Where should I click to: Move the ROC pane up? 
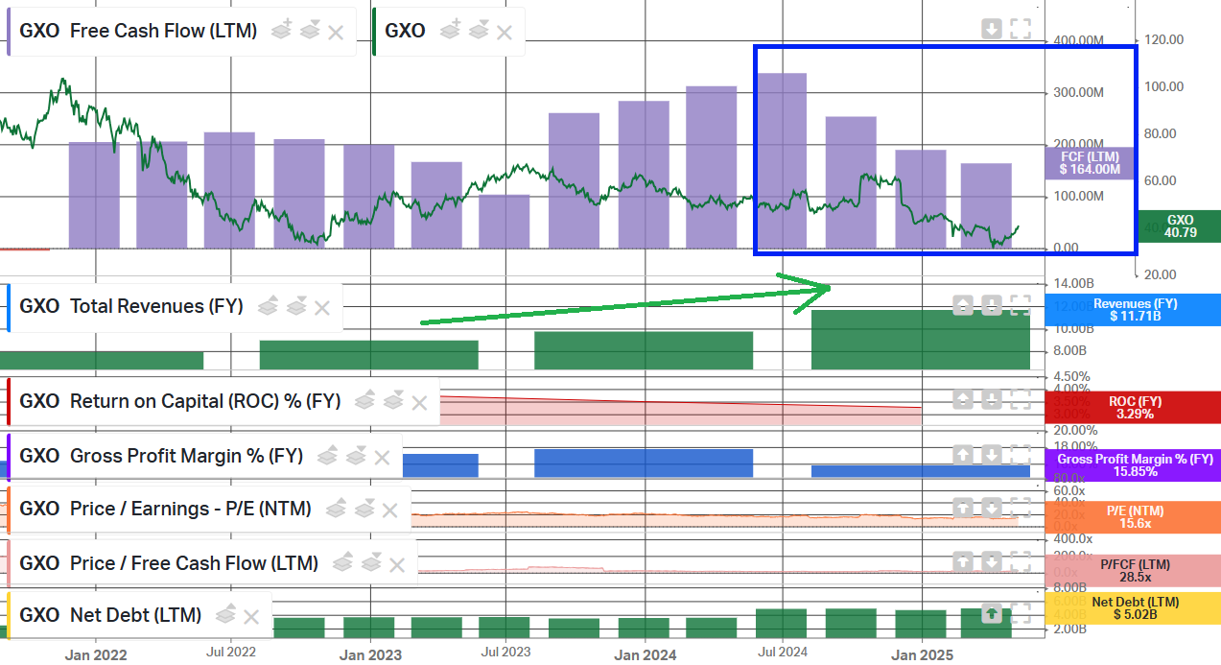(x=963, y=400)
